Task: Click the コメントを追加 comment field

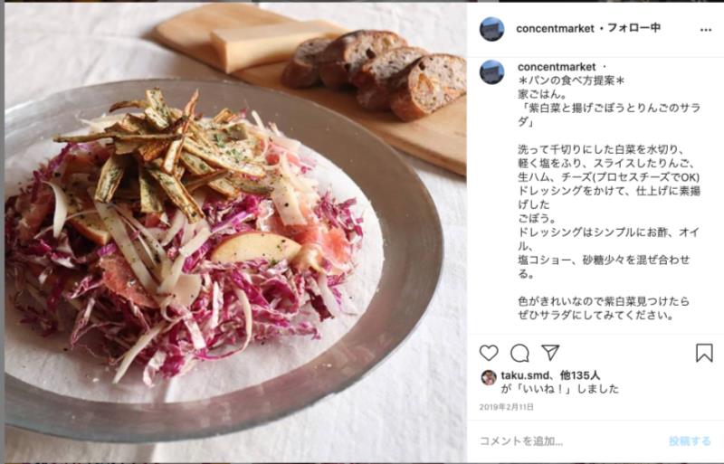Action: 568,440
